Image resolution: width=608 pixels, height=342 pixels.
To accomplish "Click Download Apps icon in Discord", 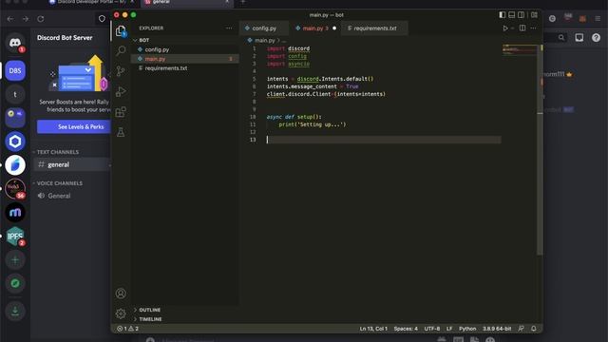I will (x=15, y=311).
